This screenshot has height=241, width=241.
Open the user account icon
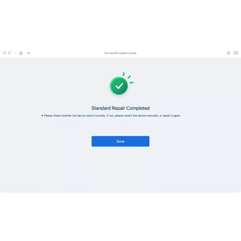[x=228, y=53]
